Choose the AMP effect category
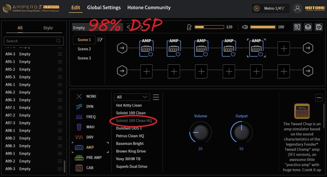This screenshot has width=327, height=177. [90, 147]
